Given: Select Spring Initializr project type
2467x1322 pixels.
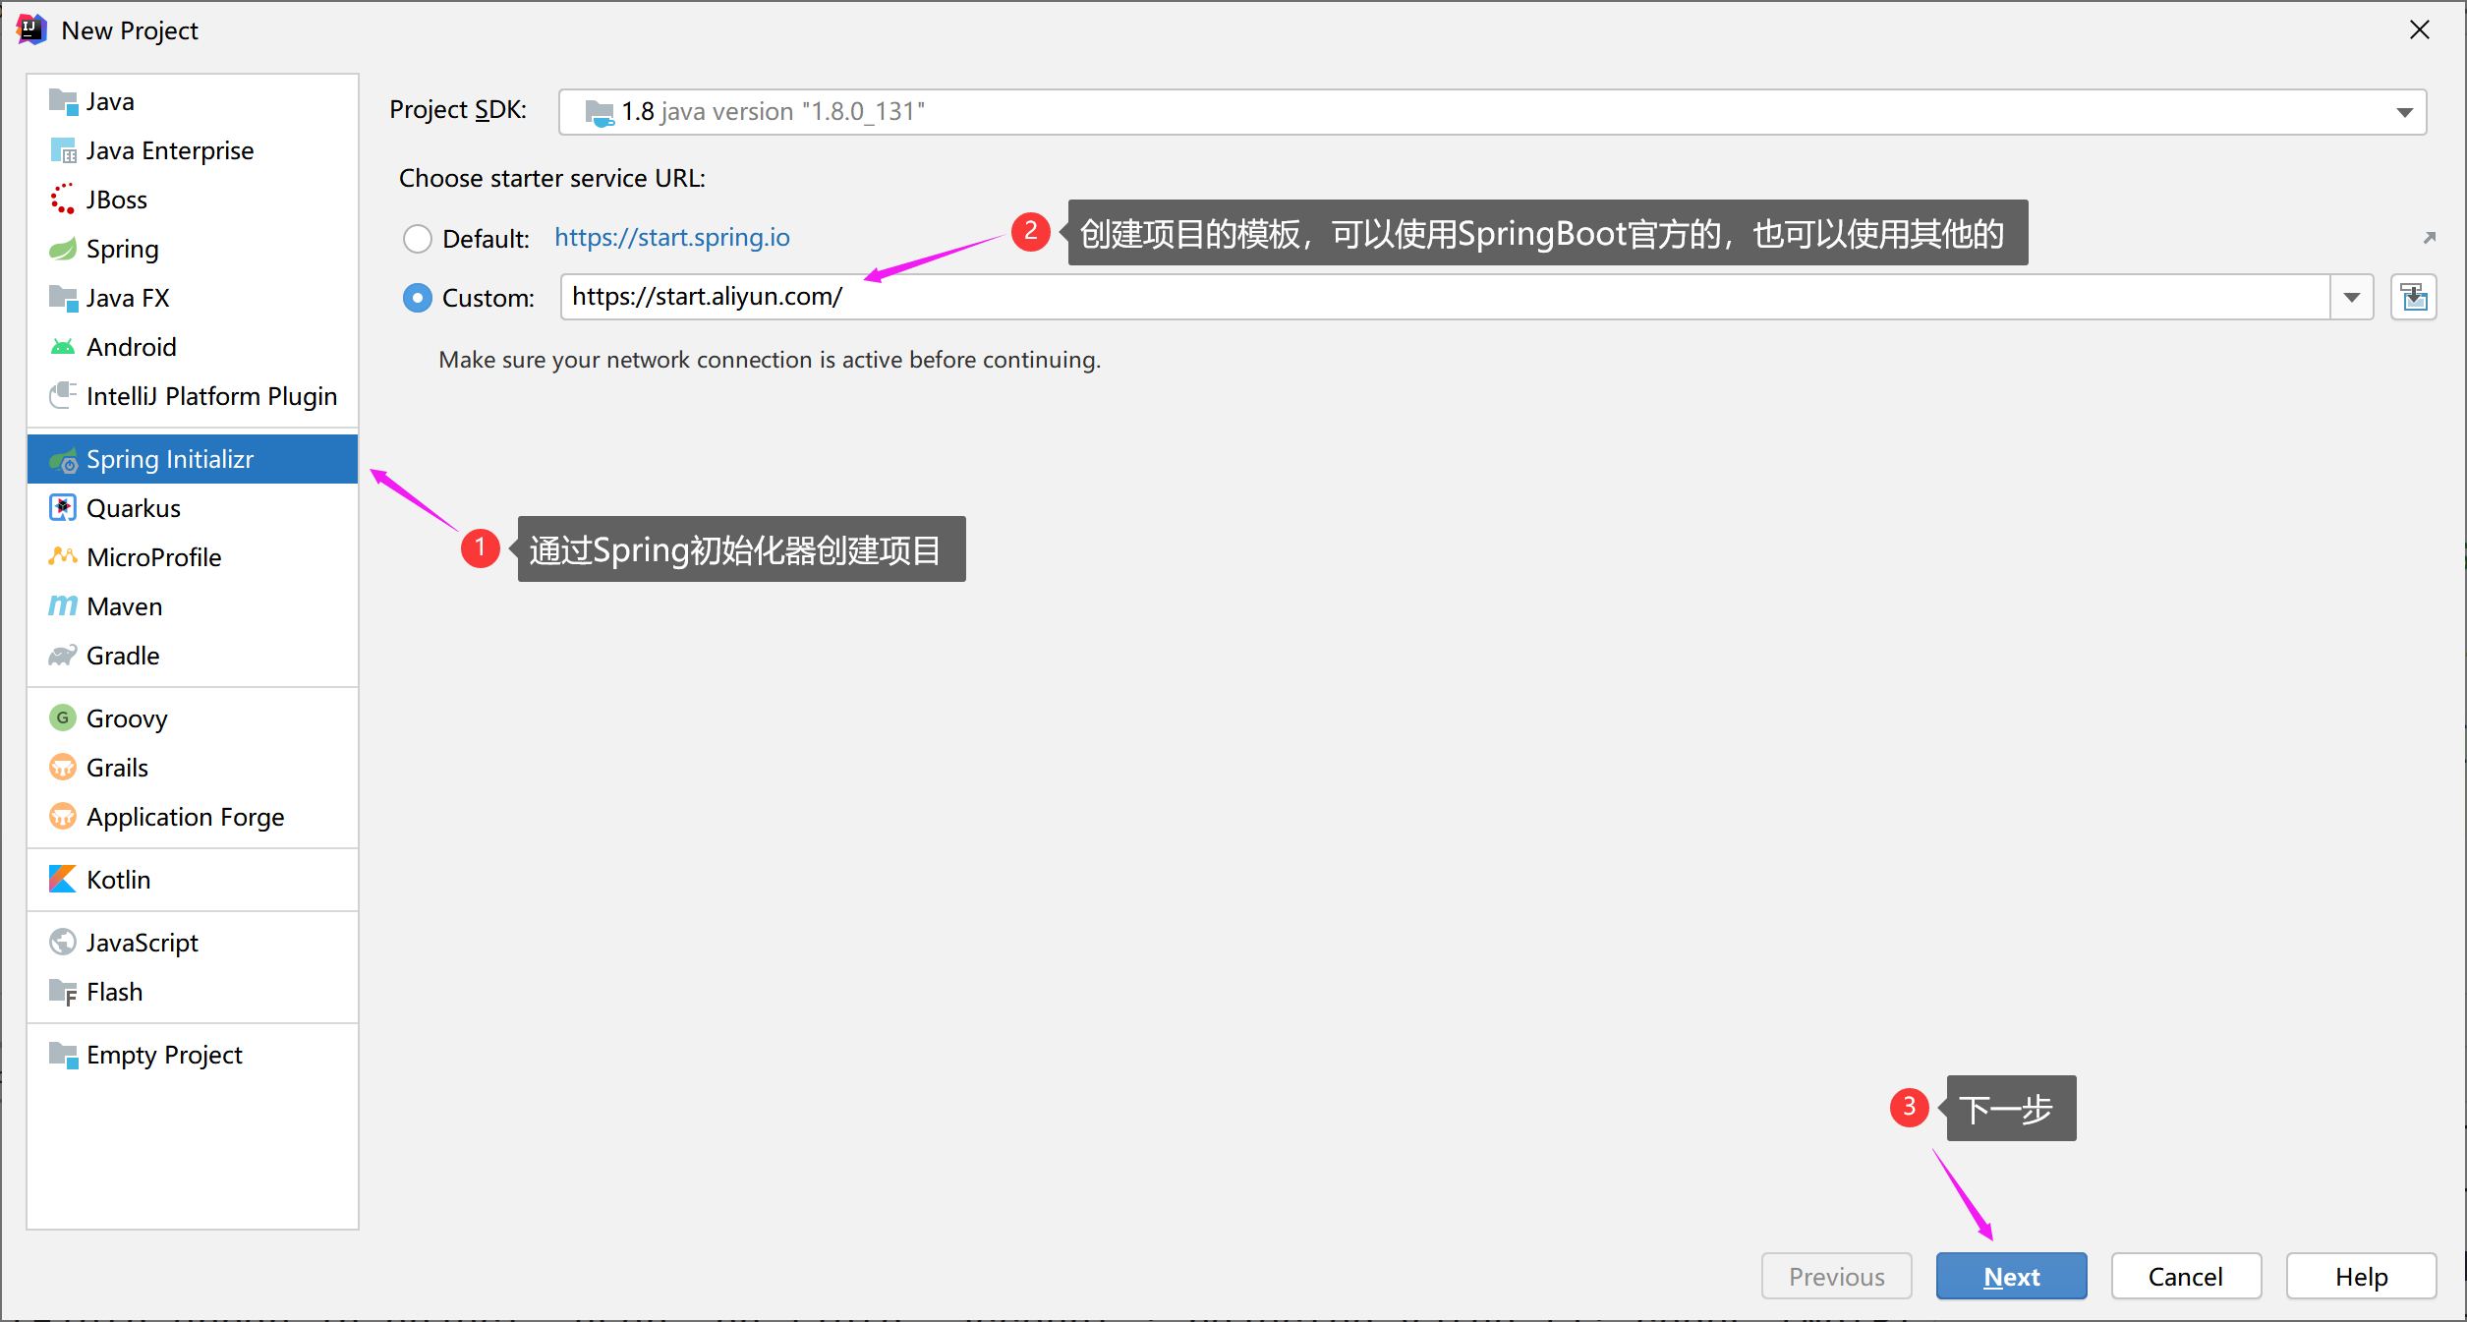Looking at the screenshot, I should [x=193, y=459].
